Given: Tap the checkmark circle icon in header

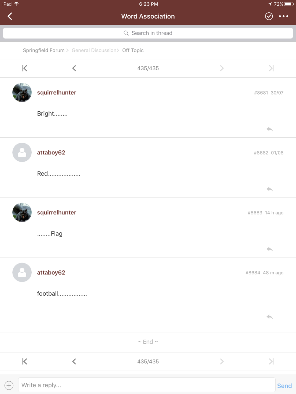Looking at the screenshot, I should [269, 16].
